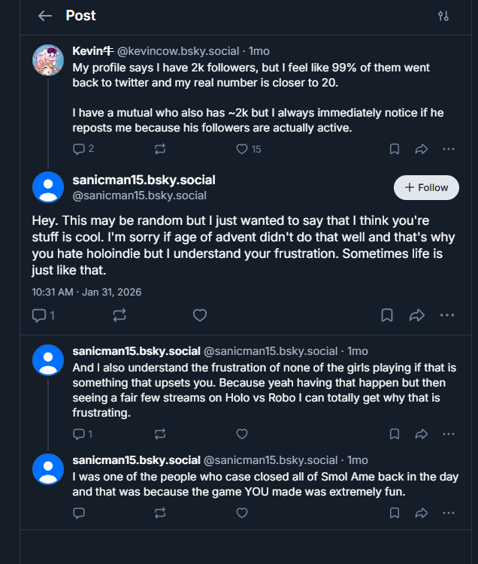The image size is (478, 564).
Task: Like the main post from Jan 31
Action: pos(200,315)
